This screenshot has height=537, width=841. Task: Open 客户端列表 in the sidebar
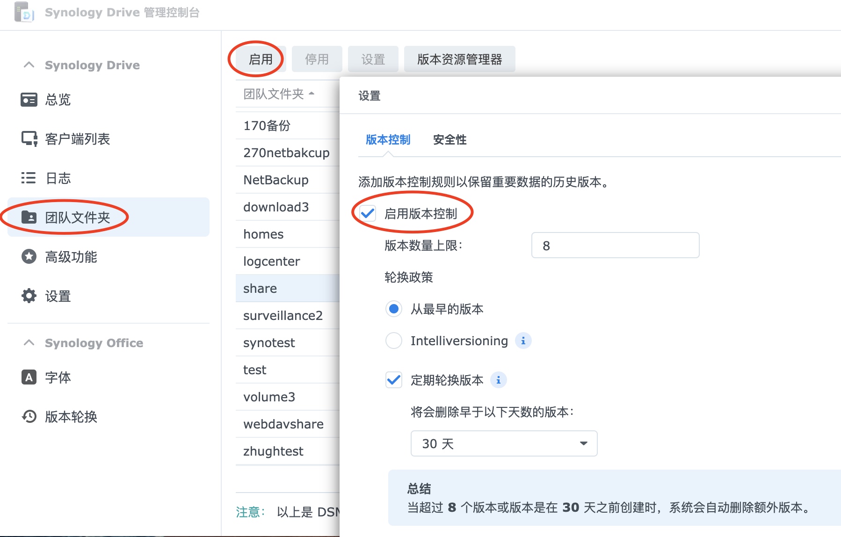109,139
